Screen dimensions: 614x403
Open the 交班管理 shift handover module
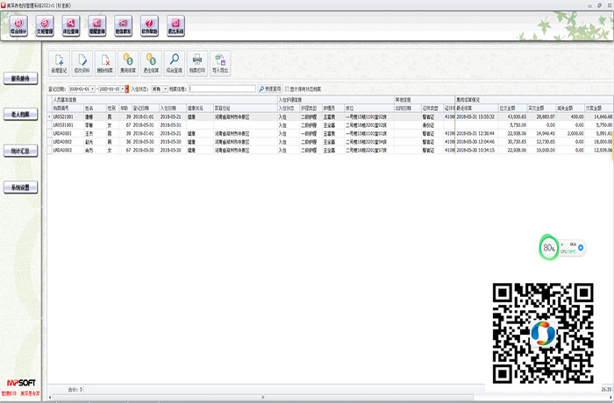click(x=45, y=26)
